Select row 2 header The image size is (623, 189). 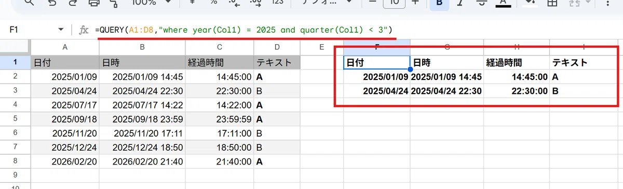tap(15, 76)
